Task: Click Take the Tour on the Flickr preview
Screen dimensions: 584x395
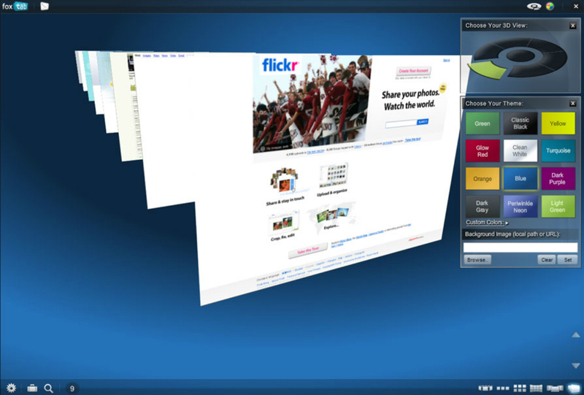Action: tap(307, 250)
